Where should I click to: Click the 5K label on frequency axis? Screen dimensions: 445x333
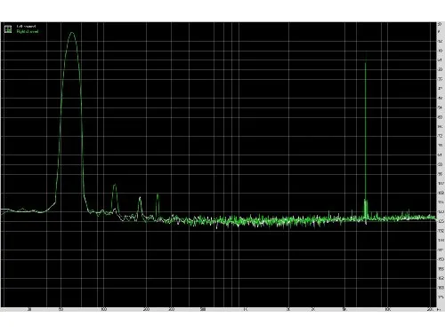(344, 310)
